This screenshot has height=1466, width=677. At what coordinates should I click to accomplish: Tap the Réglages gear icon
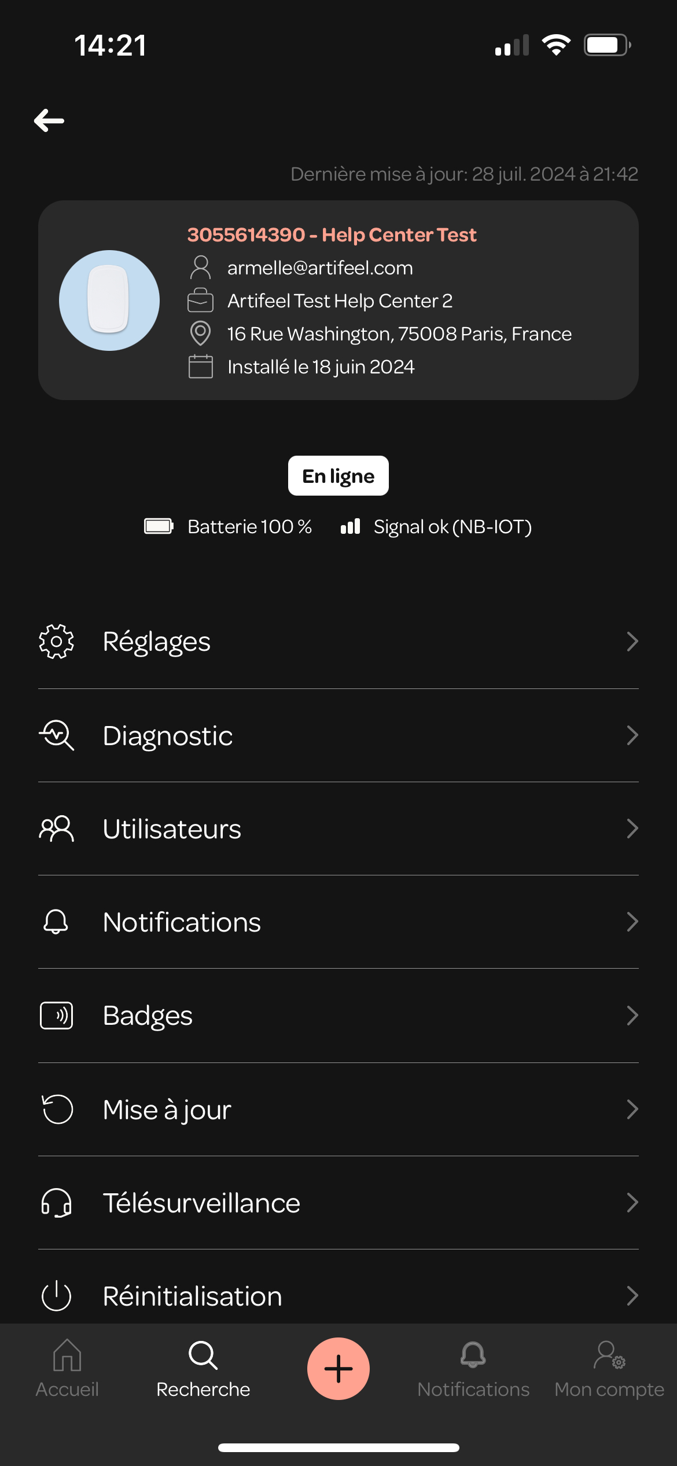(56, 642)
